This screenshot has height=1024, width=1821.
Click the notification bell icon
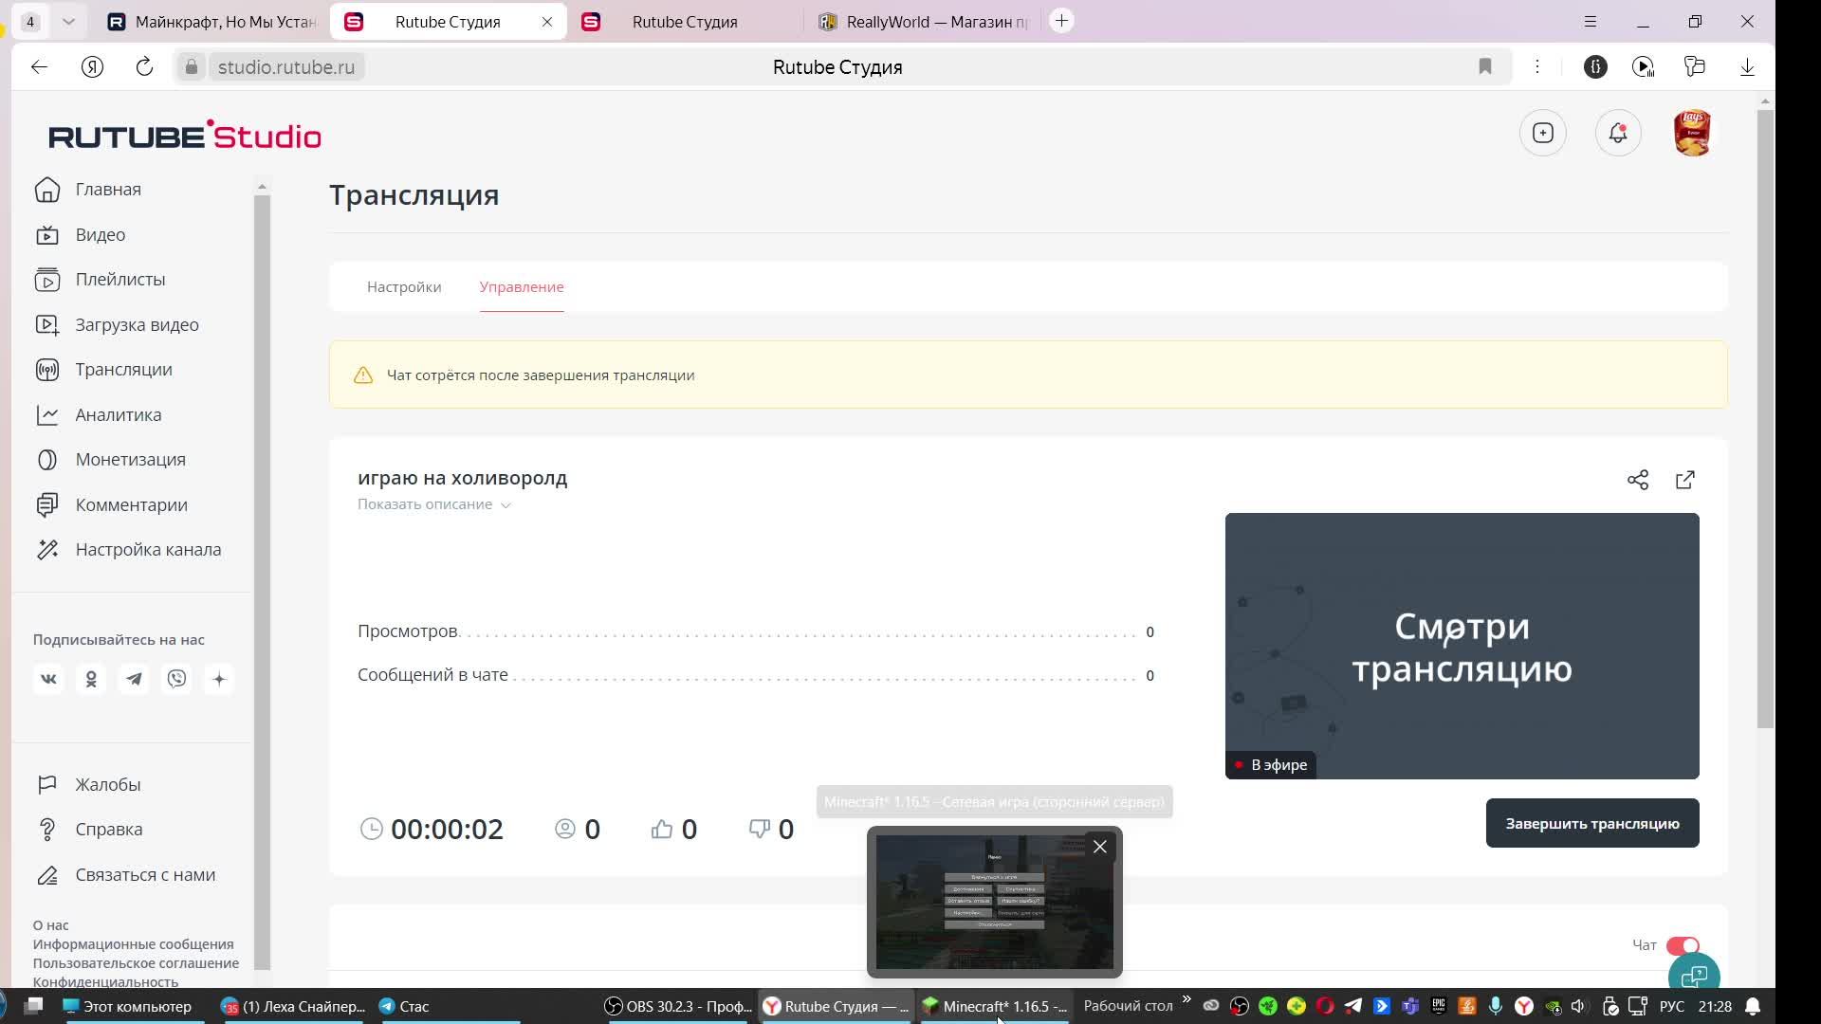tap(1618, 134)
